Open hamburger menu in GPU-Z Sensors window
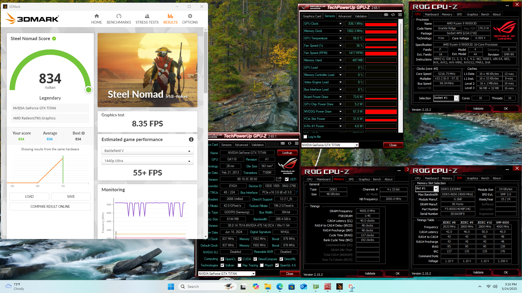Screen dimensions: 522x293 400,15
